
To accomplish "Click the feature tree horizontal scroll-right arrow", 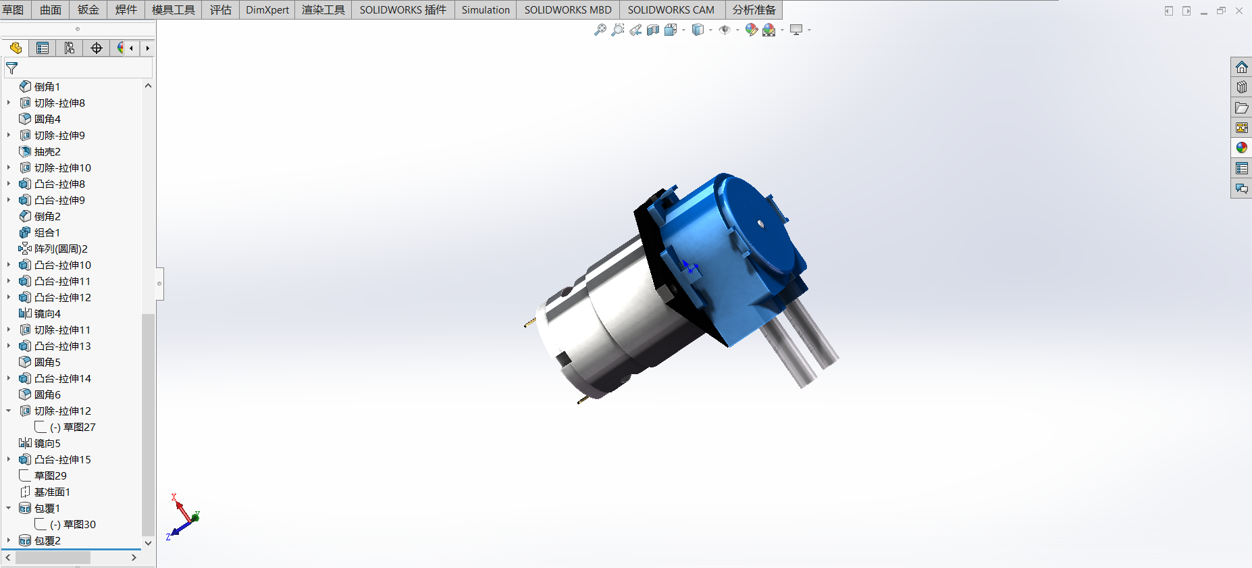I will (x=134, y=558).
